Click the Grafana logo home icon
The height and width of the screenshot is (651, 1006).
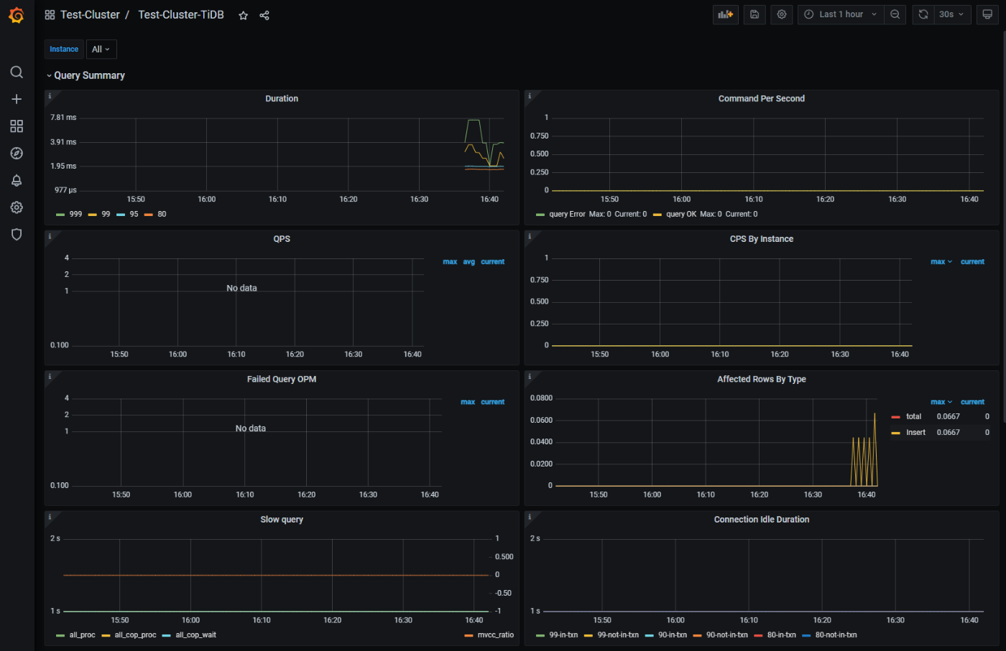pyautogui.click(x=16, y=15)
